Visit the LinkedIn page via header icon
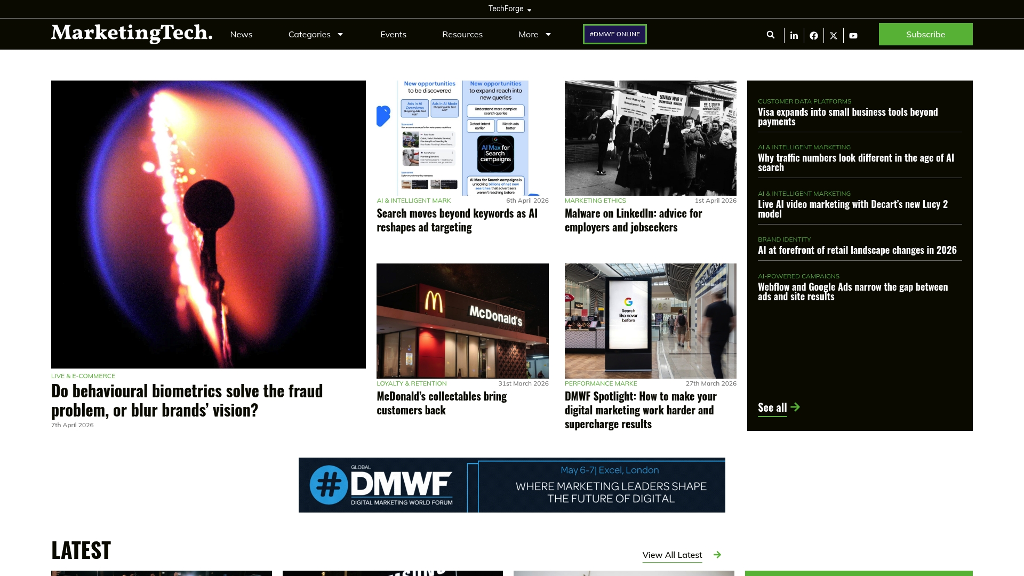This screenshot has width=1024, height=576. 794,36
